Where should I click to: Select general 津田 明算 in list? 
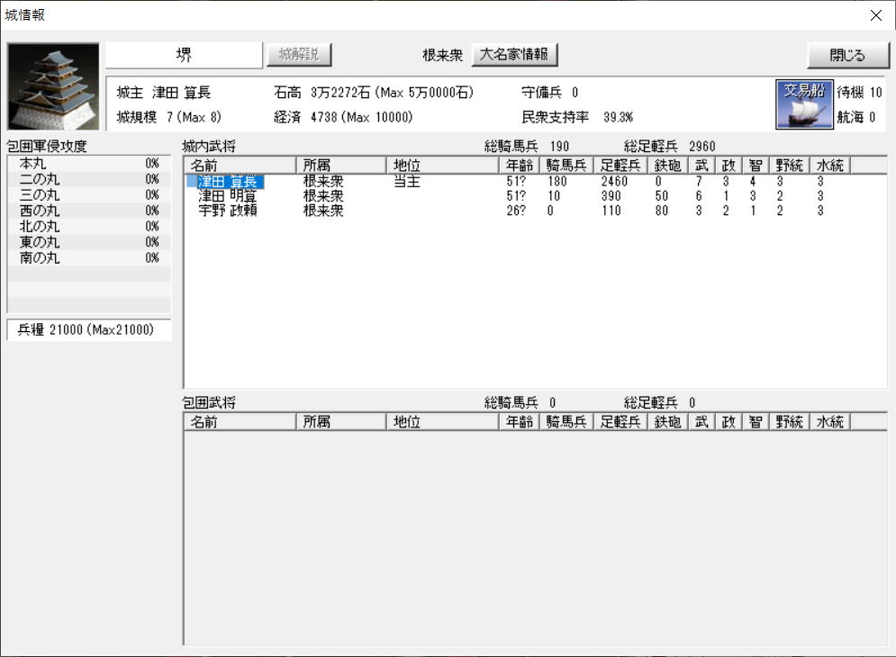pyautogui.click(x=227, y=196)
